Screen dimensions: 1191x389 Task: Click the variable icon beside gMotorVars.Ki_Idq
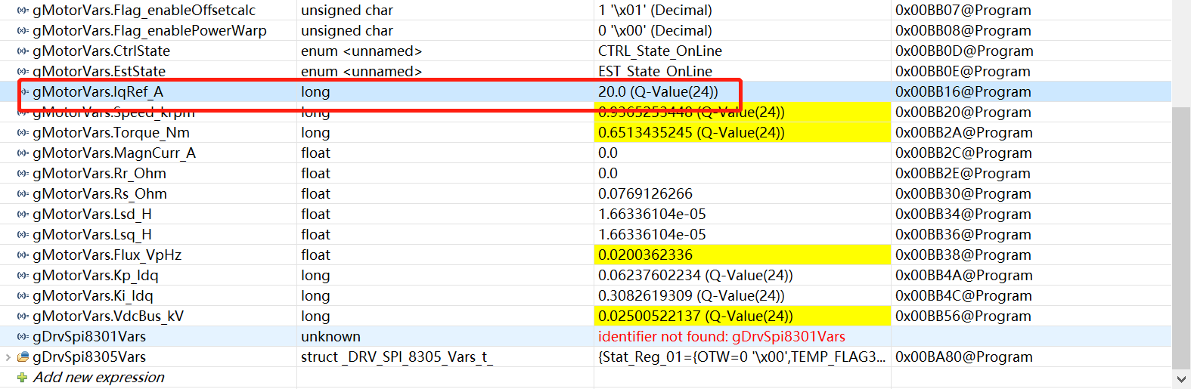23,296
